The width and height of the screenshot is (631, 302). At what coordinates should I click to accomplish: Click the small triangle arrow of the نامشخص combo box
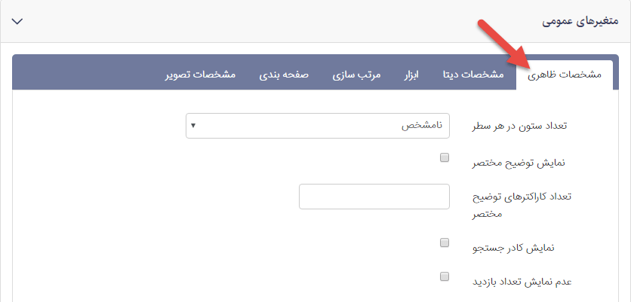click(193, 126)
